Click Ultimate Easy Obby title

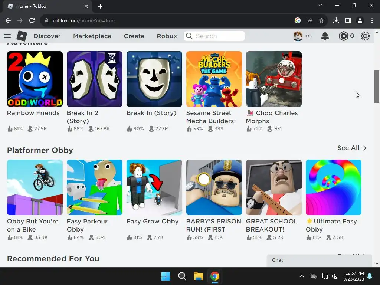tap(331, 225)
